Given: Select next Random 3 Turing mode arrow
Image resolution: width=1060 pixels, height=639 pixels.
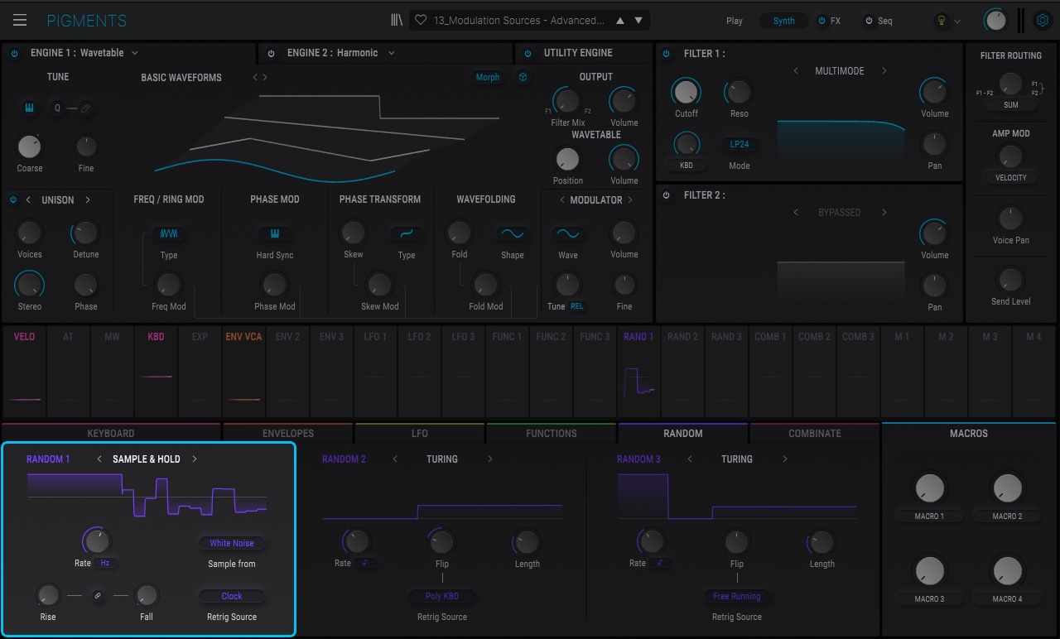Looking at the screenshot, I should click(x=784, y=459).
